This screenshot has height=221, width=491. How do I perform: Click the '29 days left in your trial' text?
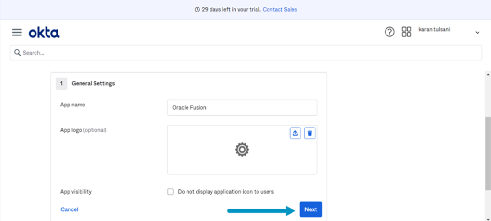pos(231,10)
